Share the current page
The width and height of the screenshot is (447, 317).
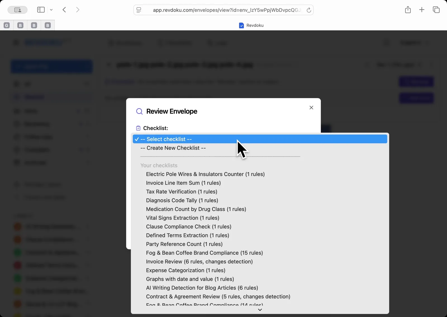pyautogui.click(x=408, y=9)
